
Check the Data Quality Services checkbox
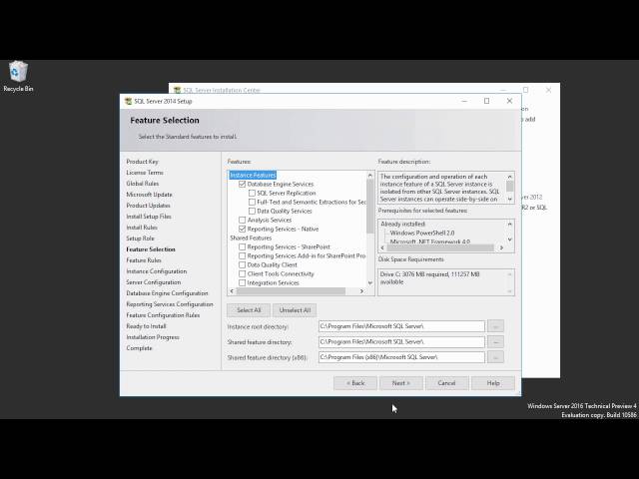pyautogui.click(x=252, y=211)
